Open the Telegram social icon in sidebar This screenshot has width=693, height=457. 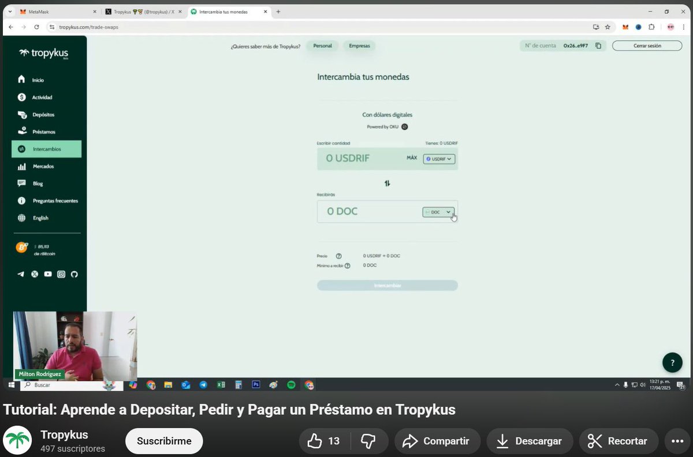tap(21, 274)
